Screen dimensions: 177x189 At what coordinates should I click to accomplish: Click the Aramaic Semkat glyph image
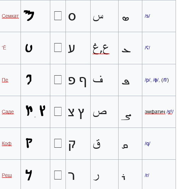[x=29, y=16]
